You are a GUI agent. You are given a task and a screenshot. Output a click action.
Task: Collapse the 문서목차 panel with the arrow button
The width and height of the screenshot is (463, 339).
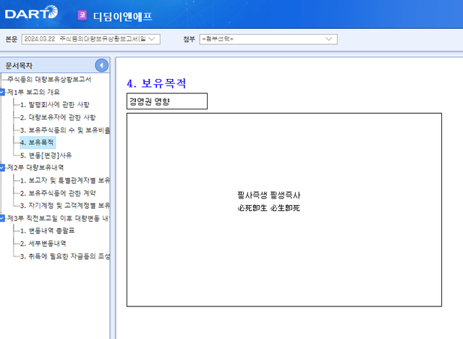(x=102, y=65)
